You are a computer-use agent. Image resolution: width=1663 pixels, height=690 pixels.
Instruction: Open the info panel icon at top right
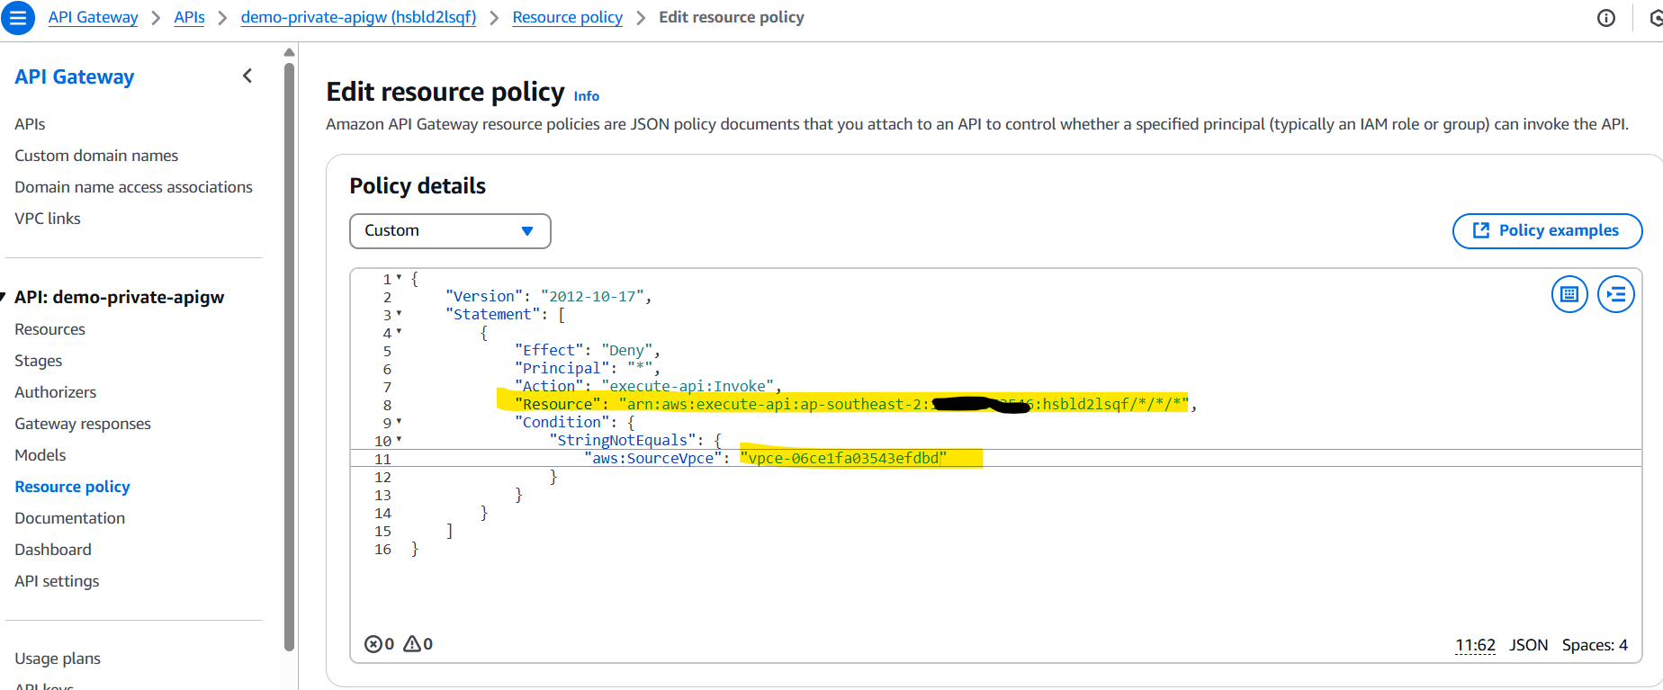click(x=1606, y=18)
